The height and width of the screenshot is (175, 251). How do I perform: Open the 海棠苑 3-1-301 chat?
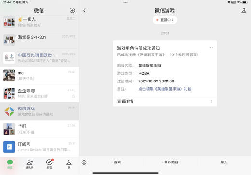coord(40,40)
